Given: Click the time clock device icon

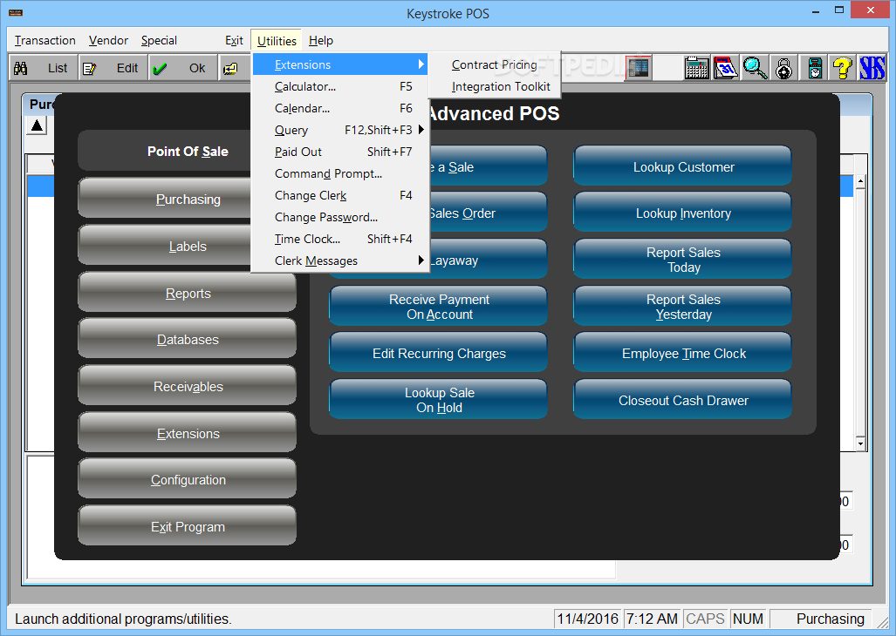Looking at the screenshot, I should click(814, 68).
